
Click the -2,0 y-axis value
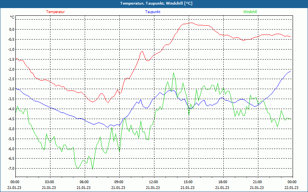pos(12,69)
